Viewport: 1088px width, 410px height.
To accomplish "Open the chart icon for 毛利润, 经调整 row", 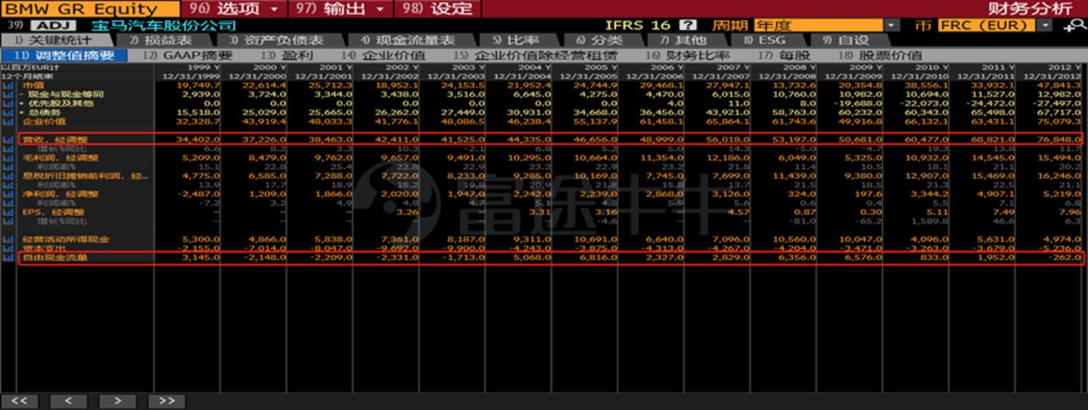I will [x=9, y=157].
